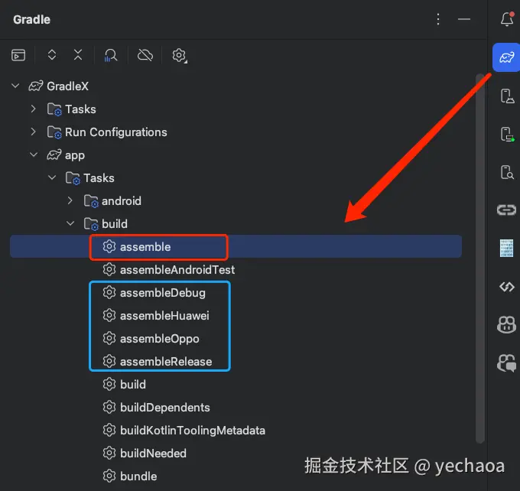The image size is (520, 491).
Task: Select the assembleOppo task
Action: point(160,339)
